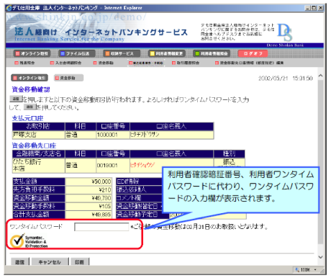Click the 印刷 button
This screenshot has height=278, width=331.
(80, 262)
